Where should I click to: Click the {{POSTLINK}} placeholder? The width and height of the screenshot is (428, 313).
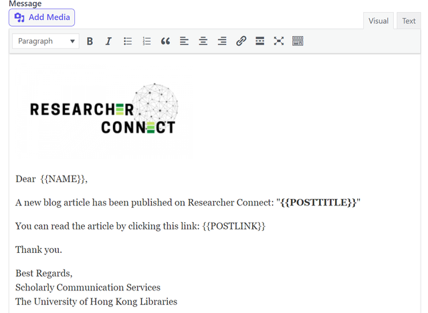(x=233, y=226)
